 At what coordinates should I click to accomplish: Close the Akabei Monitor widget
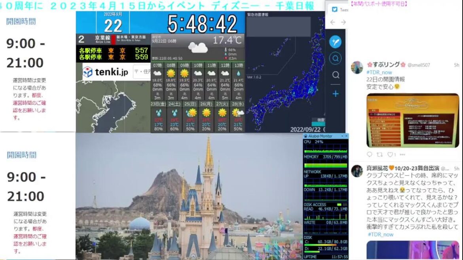(x=346, y=136)
